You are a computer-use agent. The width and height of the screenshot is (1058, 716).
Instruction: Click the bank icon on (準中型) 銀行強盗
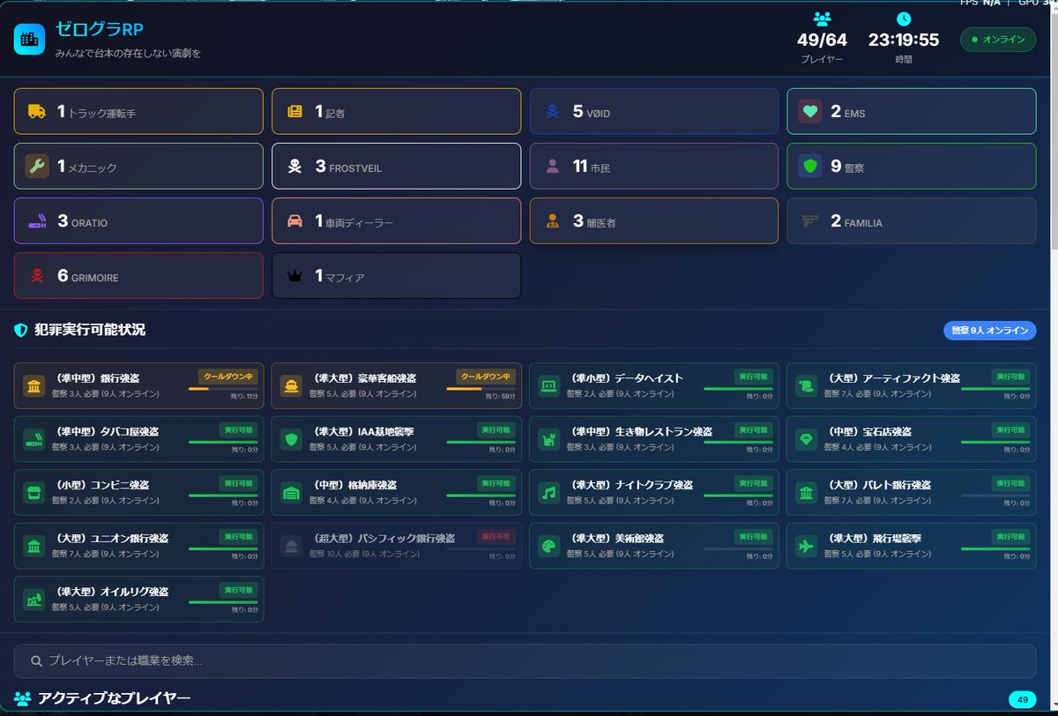(34, 385)
